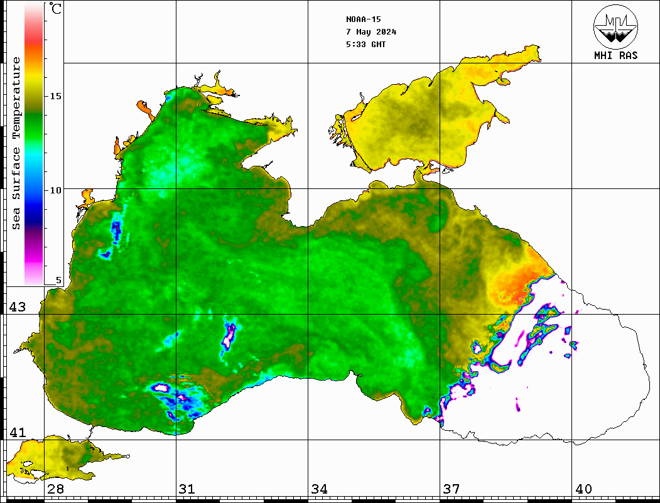Click the '10' value on color scale
Screen dimensions: 660x503
click(x=55, y=190)
